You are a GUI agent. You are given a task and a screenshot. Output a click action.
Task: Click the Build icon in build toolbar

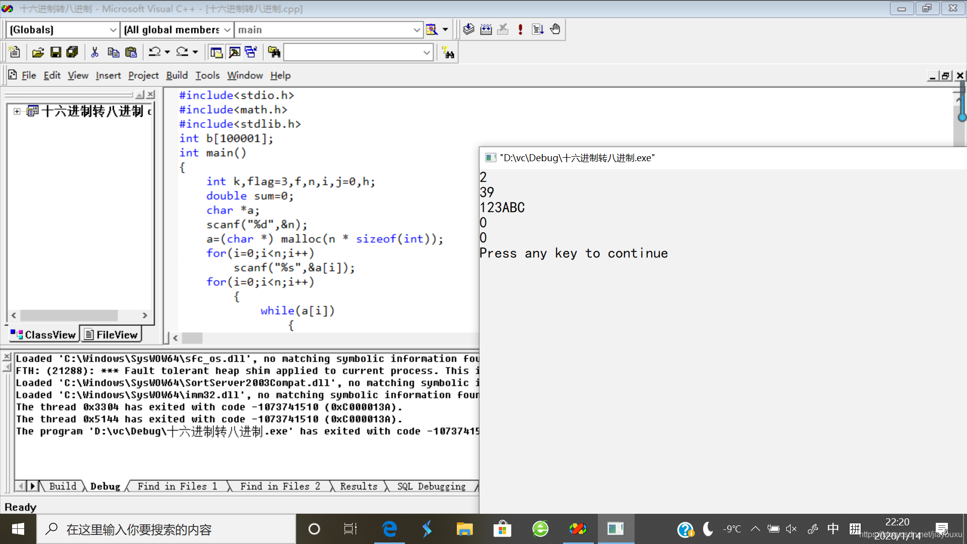click(486, 29)
